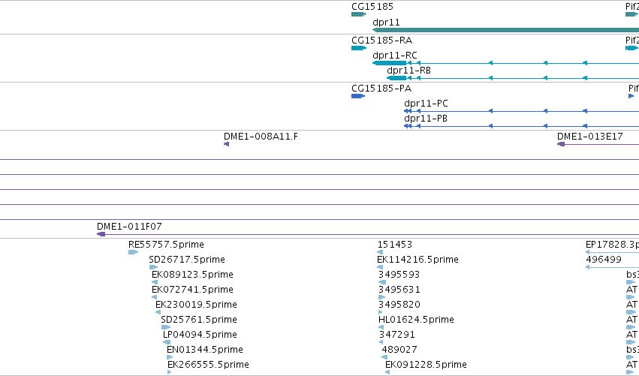The width and height of the screenshot is (639, 376).
Task: Click the CG15185-PA blue arrow glyph
Action: pos(358,96)
